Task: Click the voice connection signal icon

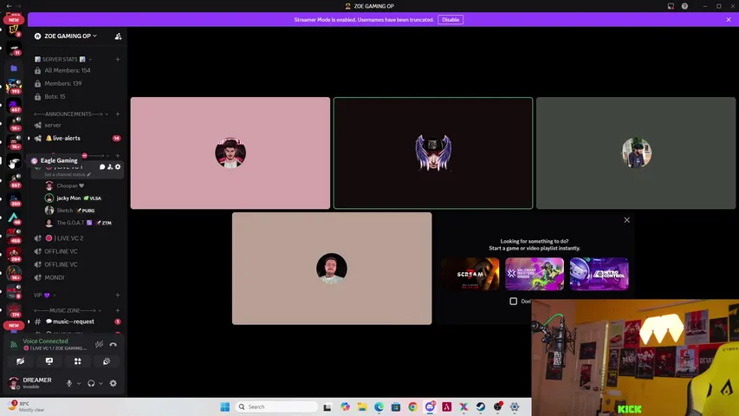Action: click(14, 344)
